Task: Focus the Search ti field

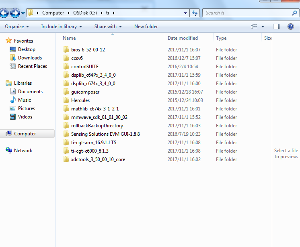Action: click(x=251, y=13)
